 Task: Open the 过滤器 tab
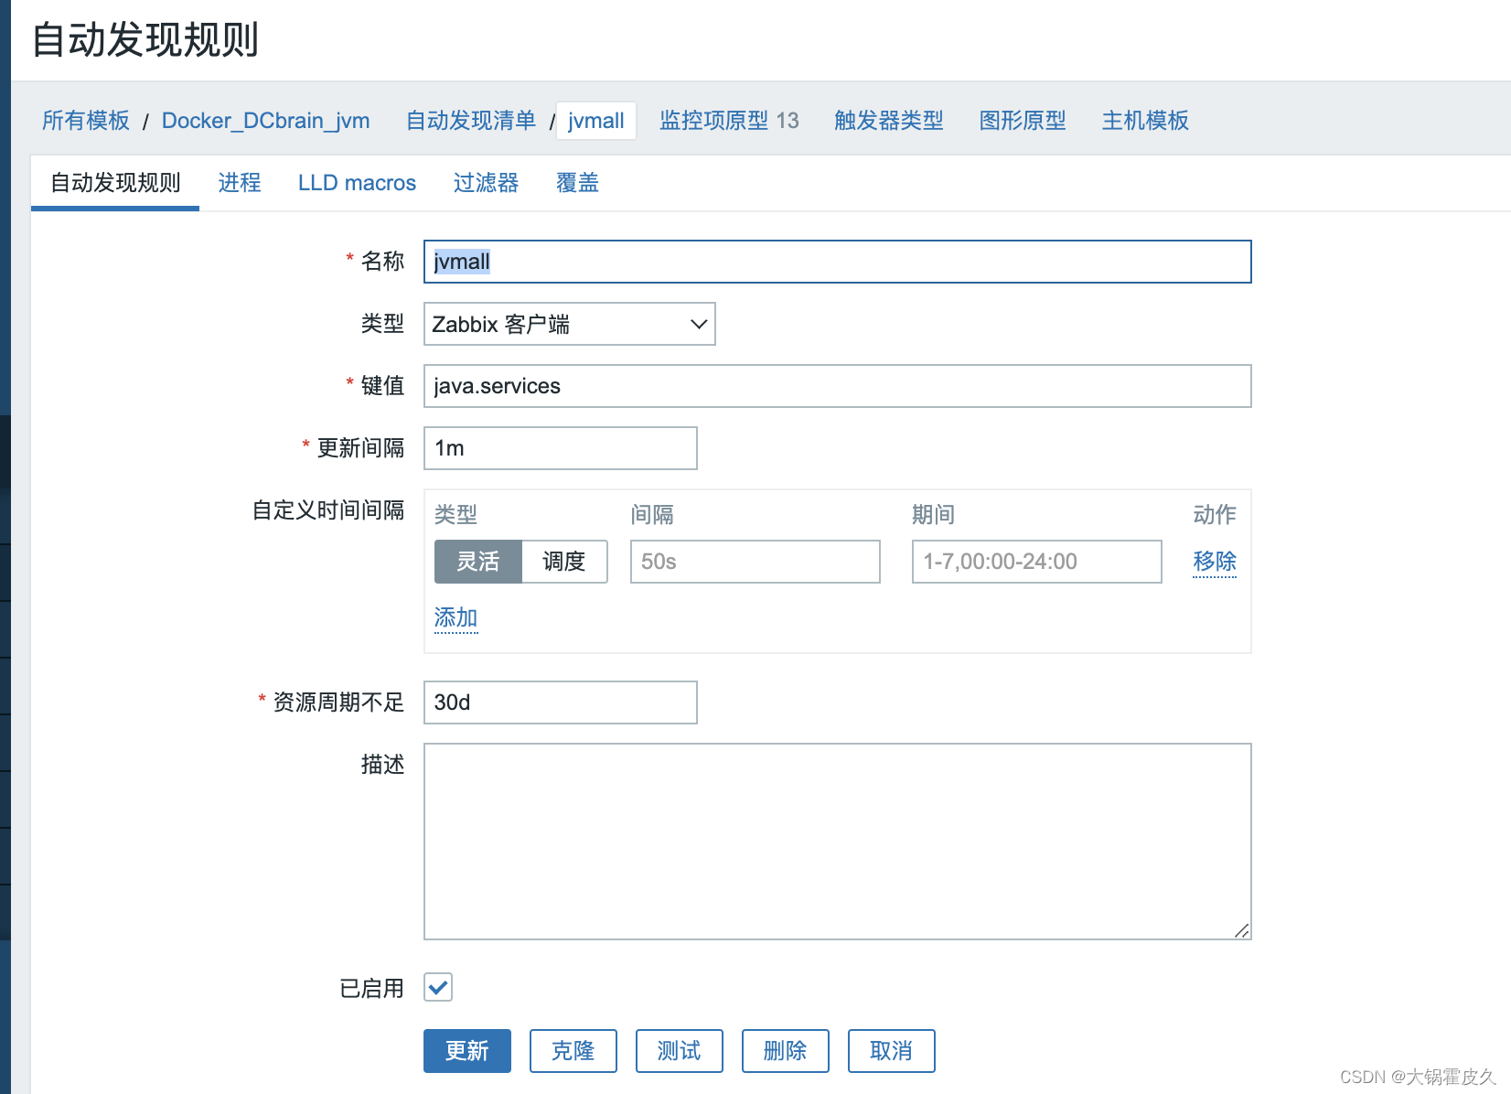486,183
